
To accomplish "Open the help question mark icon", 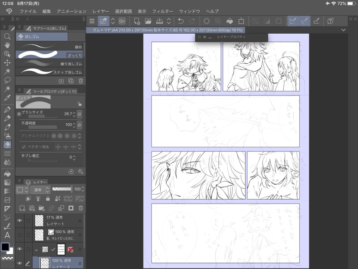I will tap(330, 21).
